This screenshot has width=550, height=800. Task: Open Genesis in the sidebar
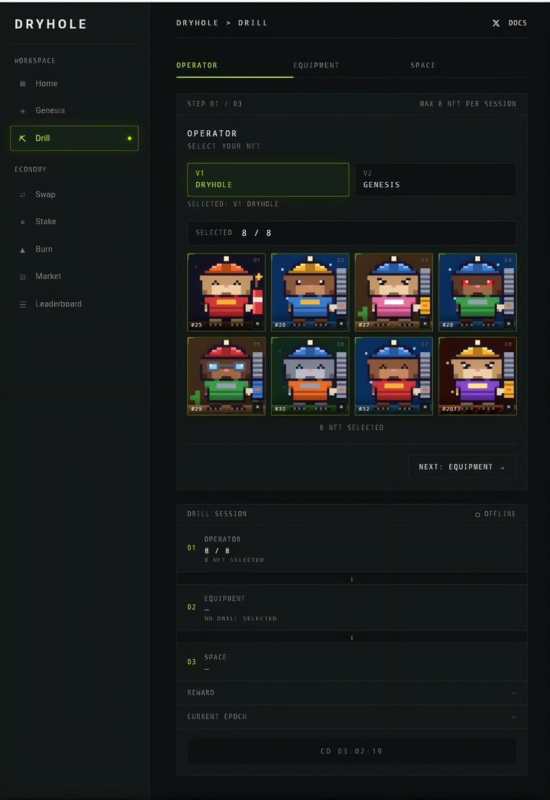[75, 111]
